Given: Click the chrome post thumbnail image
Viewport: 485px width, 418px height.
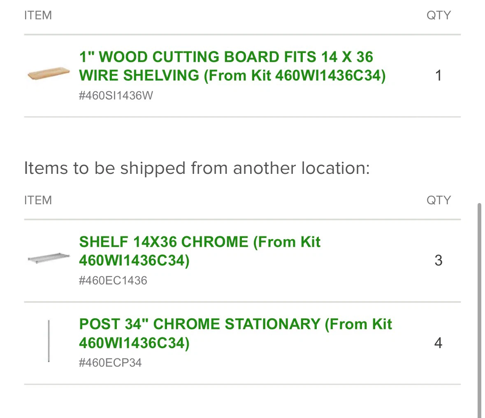Looking at the screenshot, I should [49, 341].
